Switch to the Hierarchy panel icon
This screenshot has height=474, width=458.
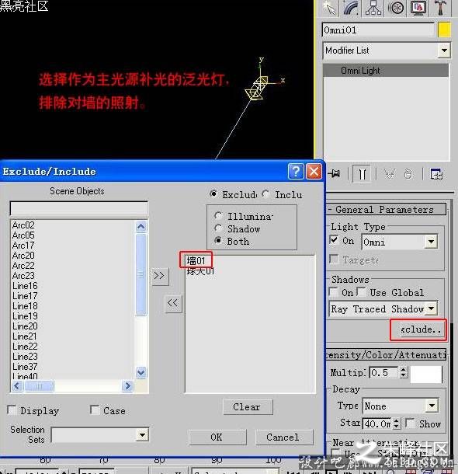point(373,8)
